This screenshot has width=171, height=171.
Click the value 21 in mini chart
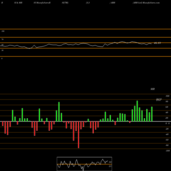[110, 166]
